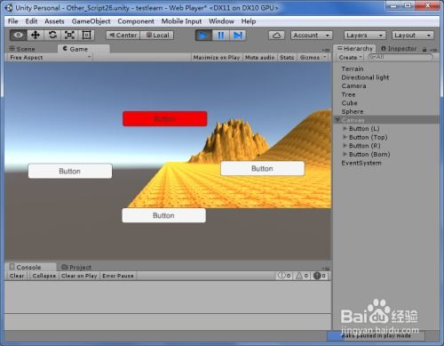Clear the Console log

[17, 276]
